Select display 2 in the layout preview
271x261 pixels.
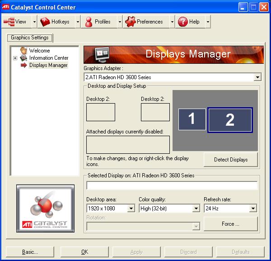tap(230, 120)
